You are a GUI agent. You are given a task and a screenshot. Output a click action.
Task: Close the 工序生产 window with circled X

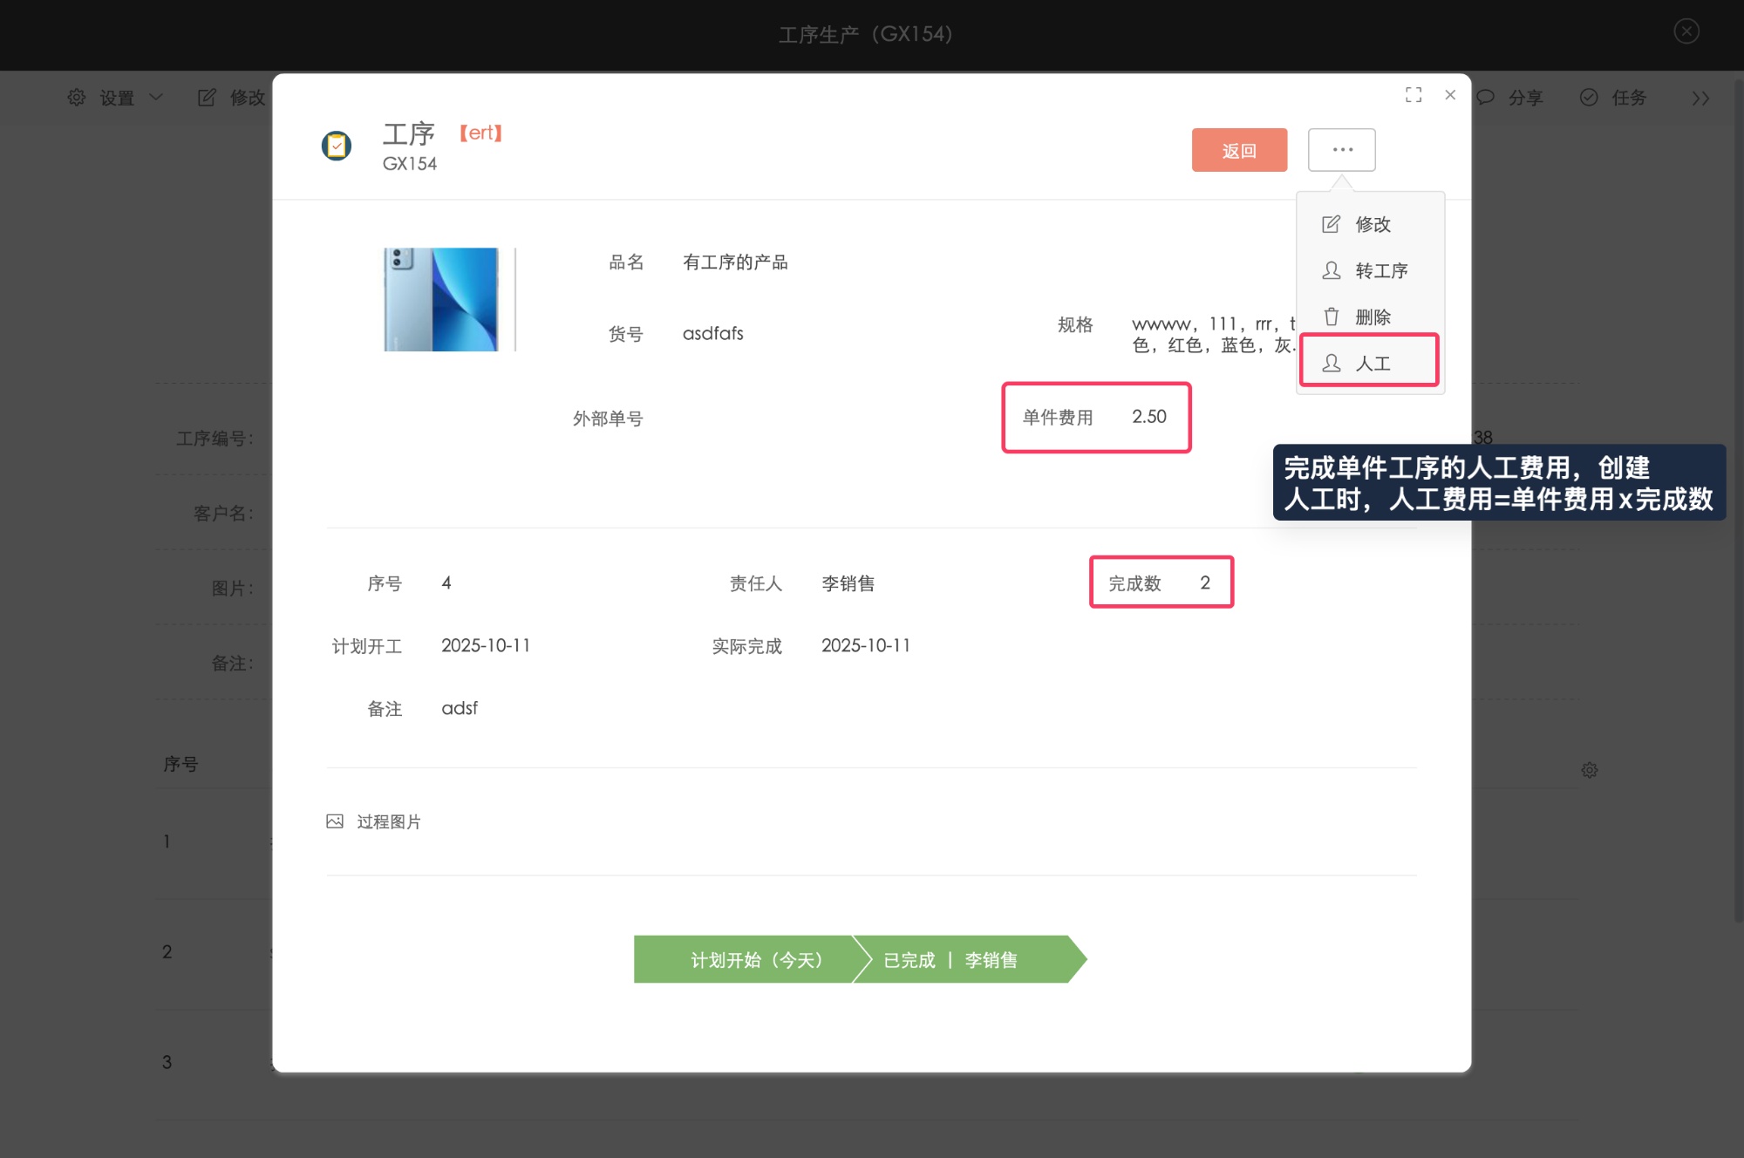coord(1686,31)
